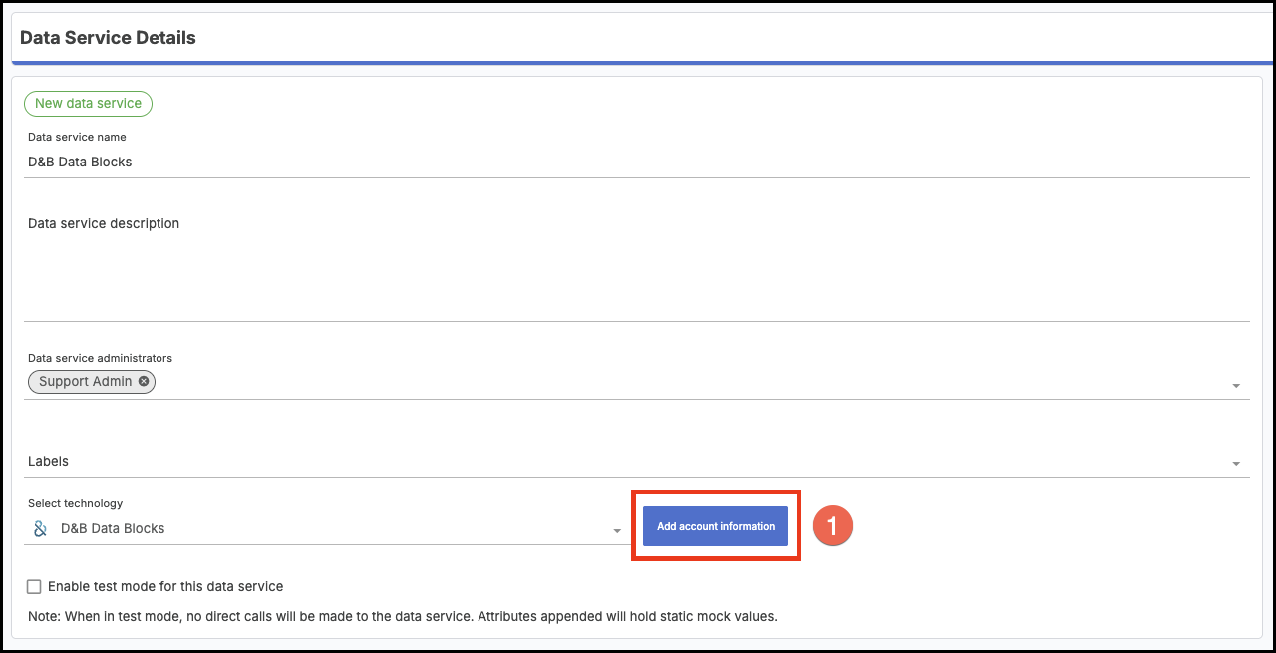
Task: Click the selected D&B Data Blocks technology value
Action: (113, 529)
